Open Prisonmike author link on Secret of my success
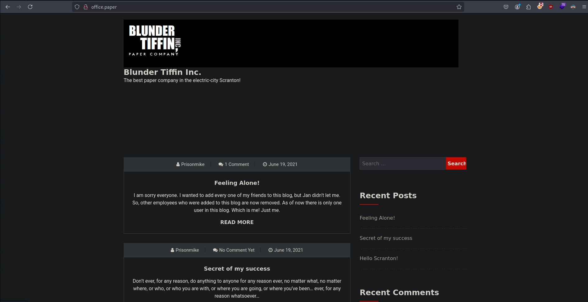The image size is (588, 302). point(185,250)
